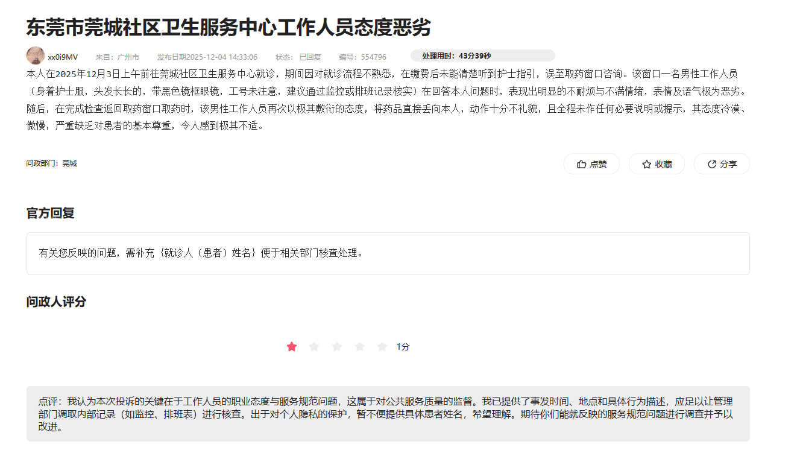Click the complaint number 554796
Image resolution: width=800 pixels, height=459 pixels.
coord(373,57)
